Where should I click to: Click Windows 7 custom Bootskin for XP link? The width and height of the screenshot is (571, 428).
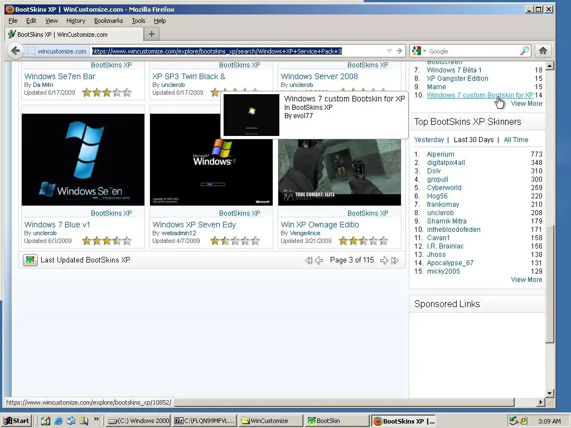480,95
